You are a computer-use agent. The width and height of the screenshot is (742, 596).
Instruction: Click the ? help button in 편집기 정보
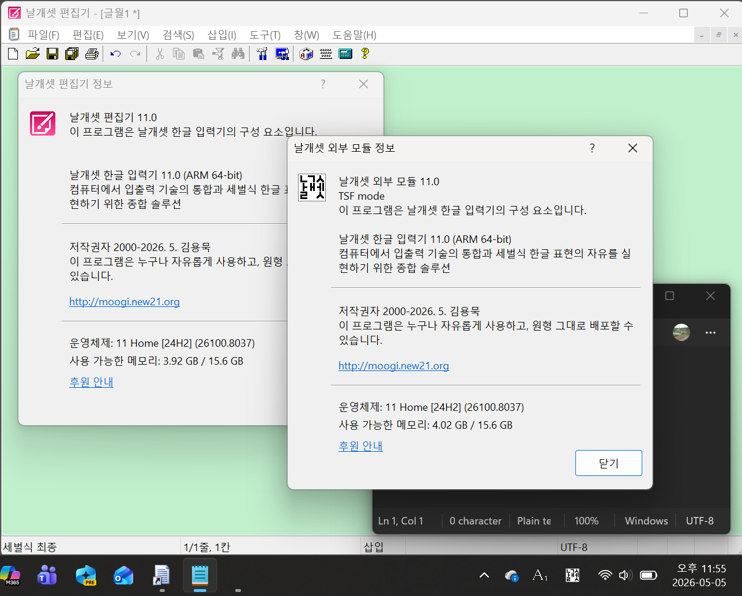[x=323, y=84]
